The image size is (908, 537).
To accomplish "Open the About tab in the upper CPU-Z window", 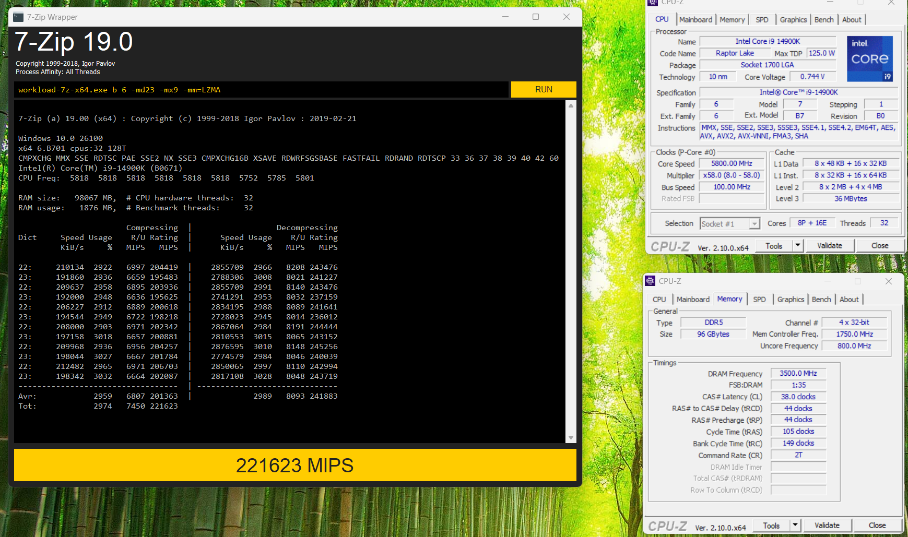I will point(852,20).
